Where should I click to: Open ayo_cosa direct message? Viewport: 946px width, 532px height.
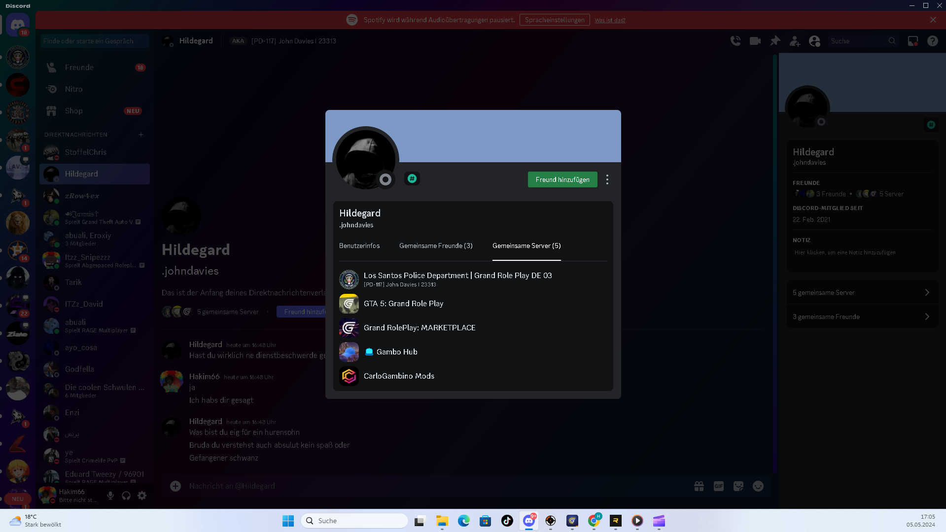tap(95, 348)
